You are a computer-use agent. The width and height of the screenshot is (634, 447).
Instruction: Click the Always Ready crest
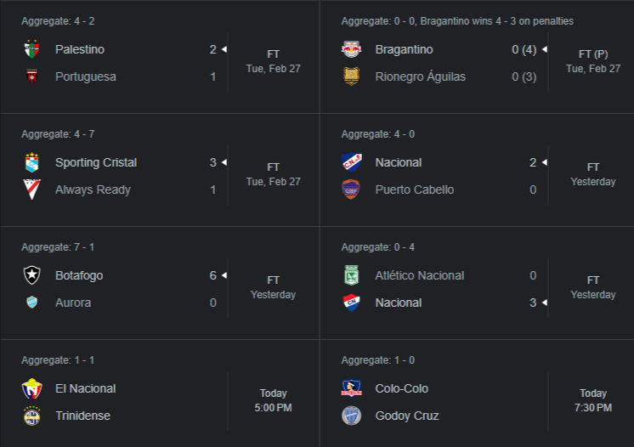coord(32,190)
